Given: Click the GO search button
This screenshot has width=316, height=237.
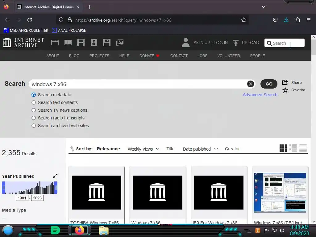Looking at the screenshot, I should [269, 84].
